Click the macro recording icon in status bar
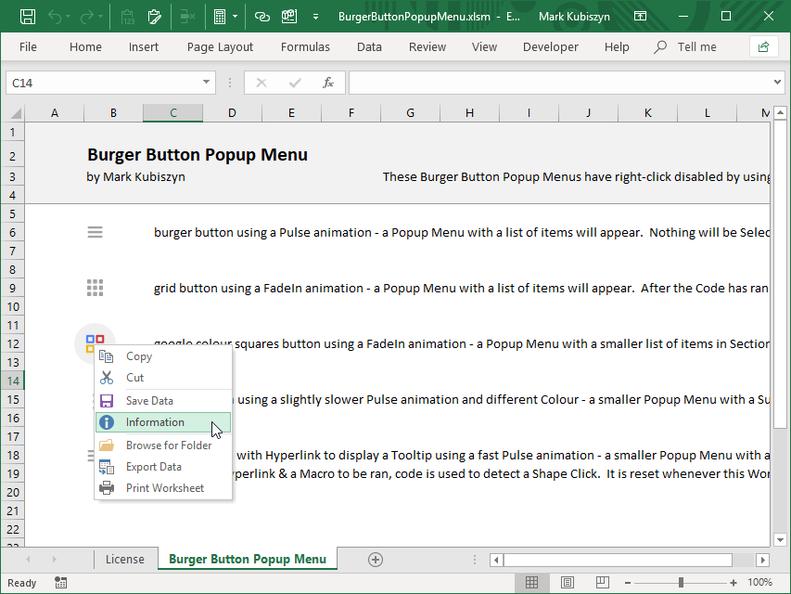The width and height of the screenshot is (791, 594). coord(60,583)
